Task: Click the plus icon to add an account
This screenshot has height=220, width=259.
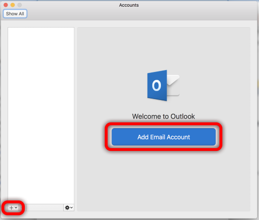Action: [11, 208]
